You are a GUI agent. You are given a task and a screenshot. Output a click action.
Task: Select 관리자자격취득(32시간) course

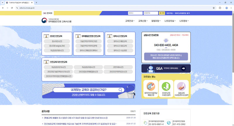(118, 72)
